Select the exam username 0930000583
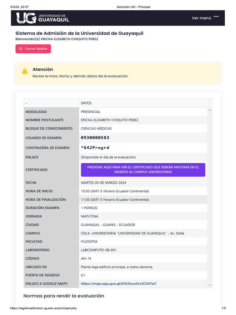 pos(95,138)
